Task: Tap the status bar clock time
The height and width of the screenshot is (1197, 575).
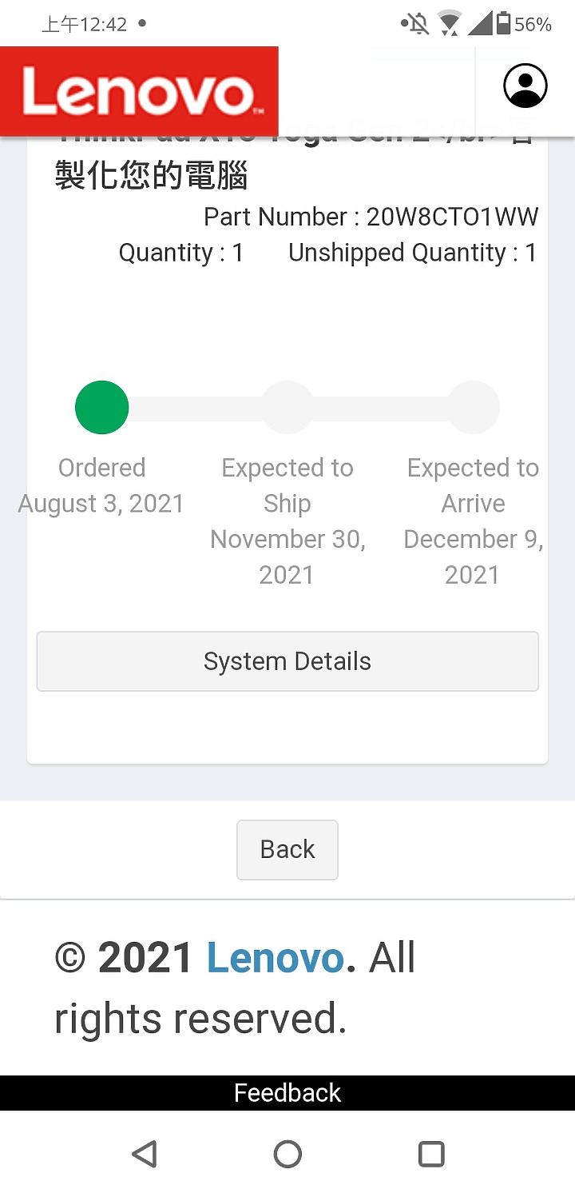Action: tap(84, 24)
